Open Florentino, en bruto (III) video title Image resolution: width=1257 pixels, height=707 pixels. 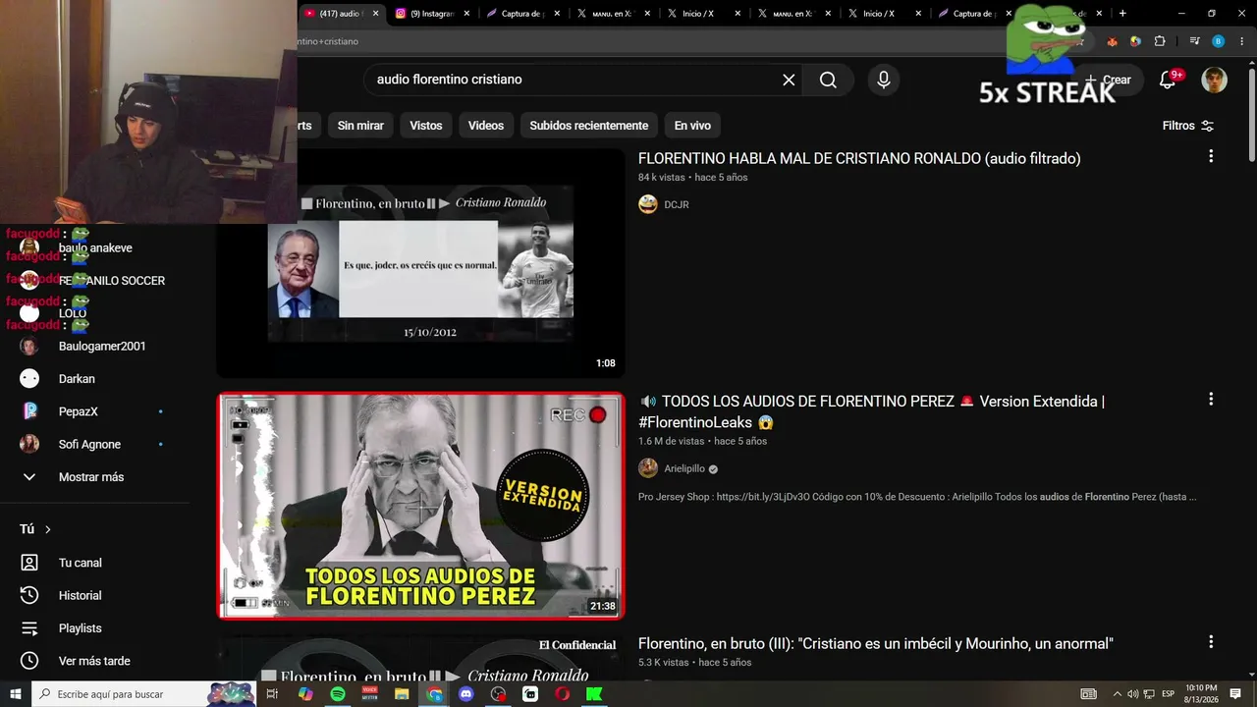(x=876, y=644)
